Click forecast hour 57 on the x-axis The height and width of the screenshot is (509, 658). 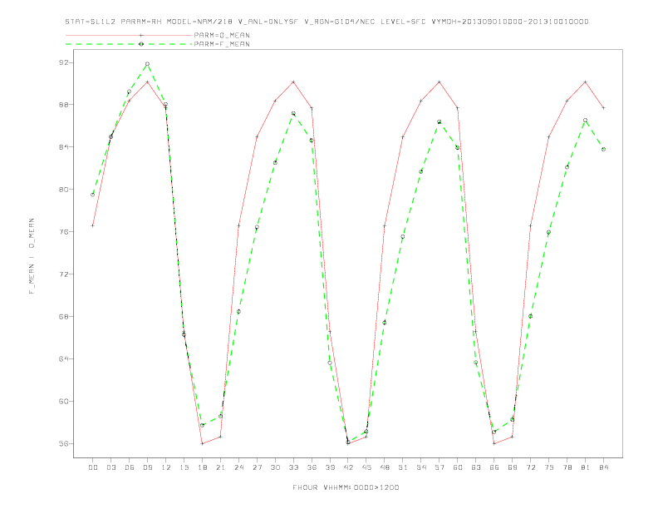pyautogui.click(x=439, y=467)
